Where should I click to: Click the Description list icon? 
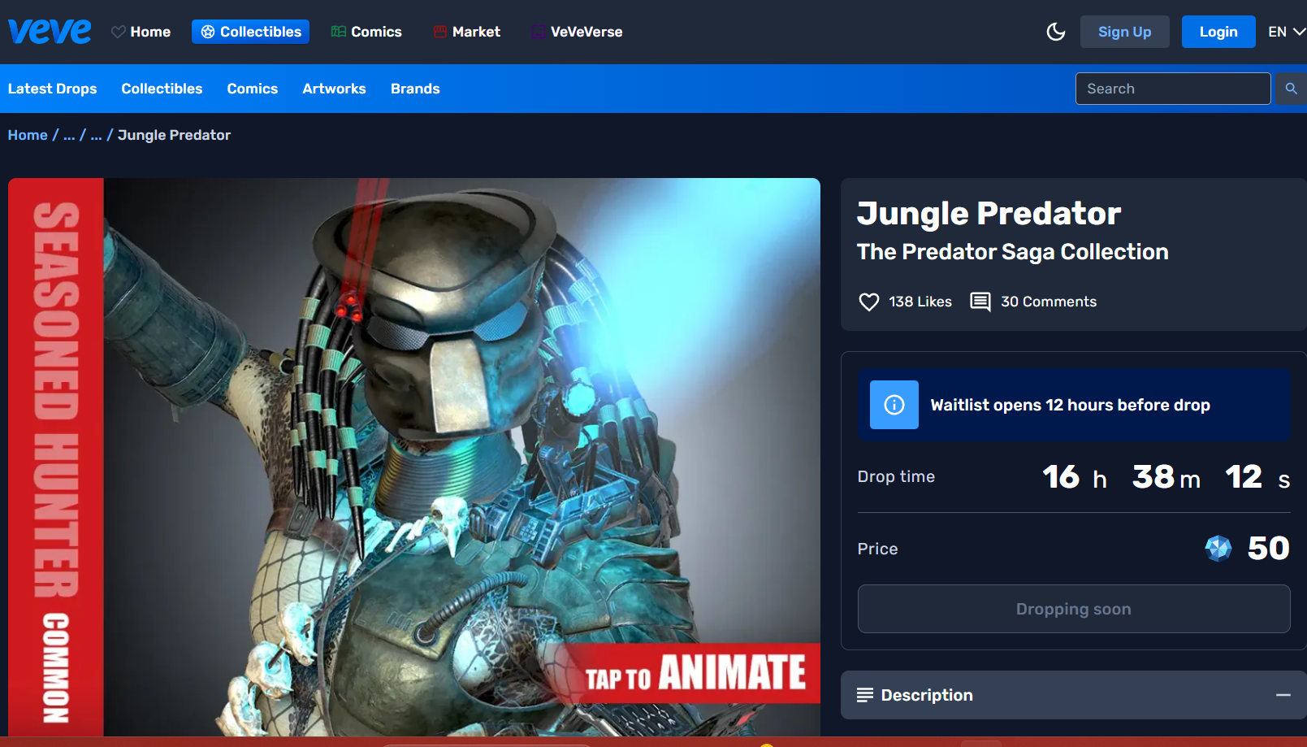point(864,695)
